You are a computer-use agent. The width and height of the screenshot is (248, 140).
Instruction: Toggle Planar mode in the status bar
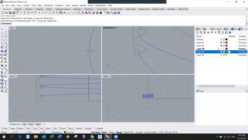click(x=111, y=132)
